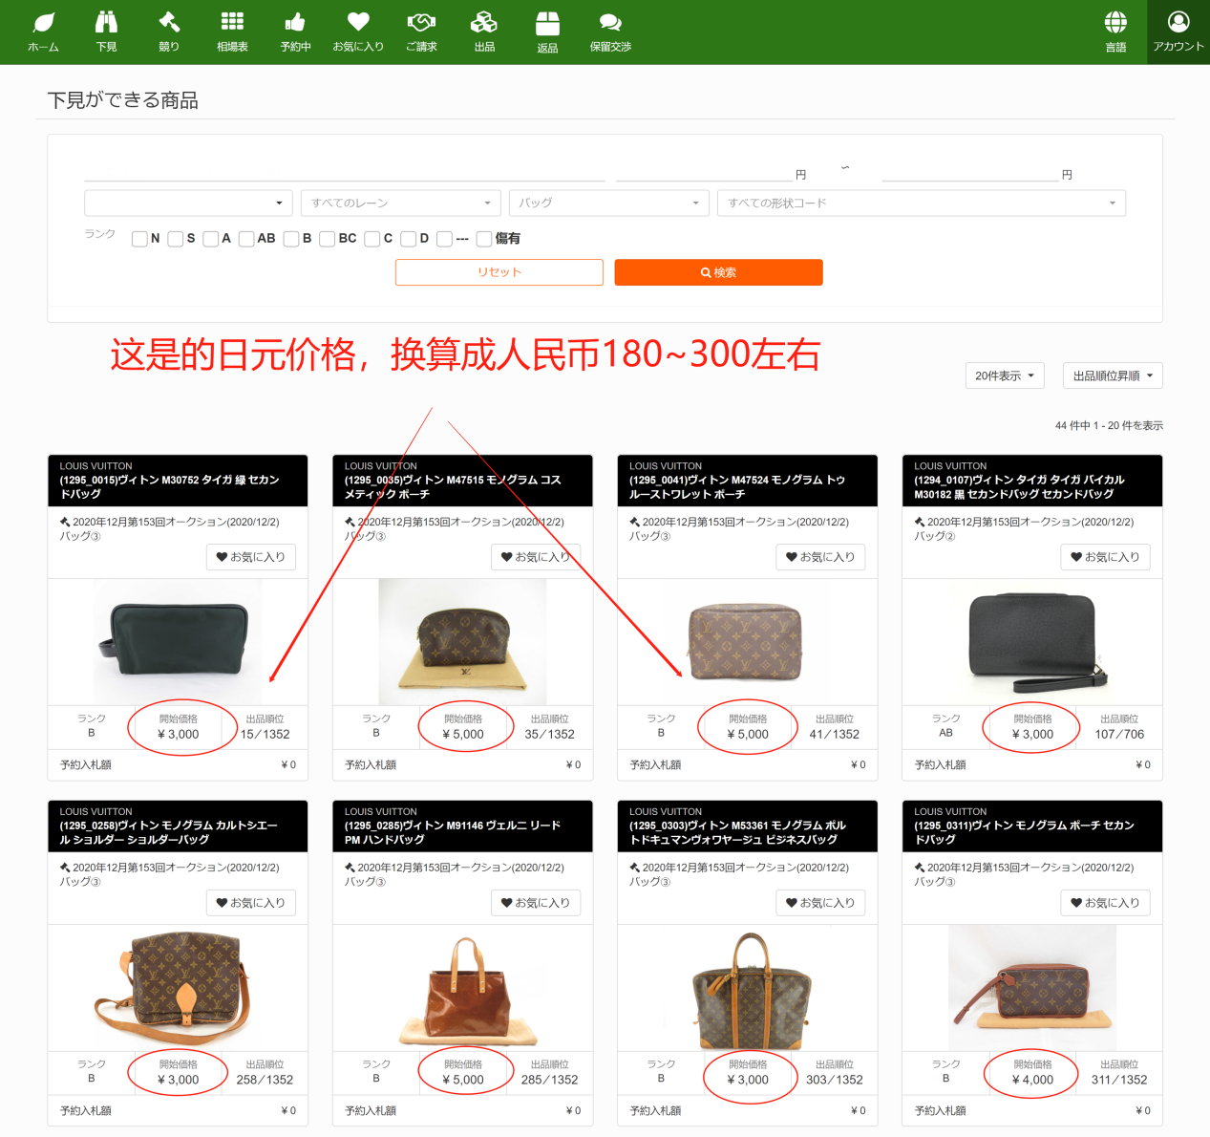Open title link (1295_0303)ヴィトン M53361
Viewport: 1210px width, 1137px height.
(x=737, y=832)
